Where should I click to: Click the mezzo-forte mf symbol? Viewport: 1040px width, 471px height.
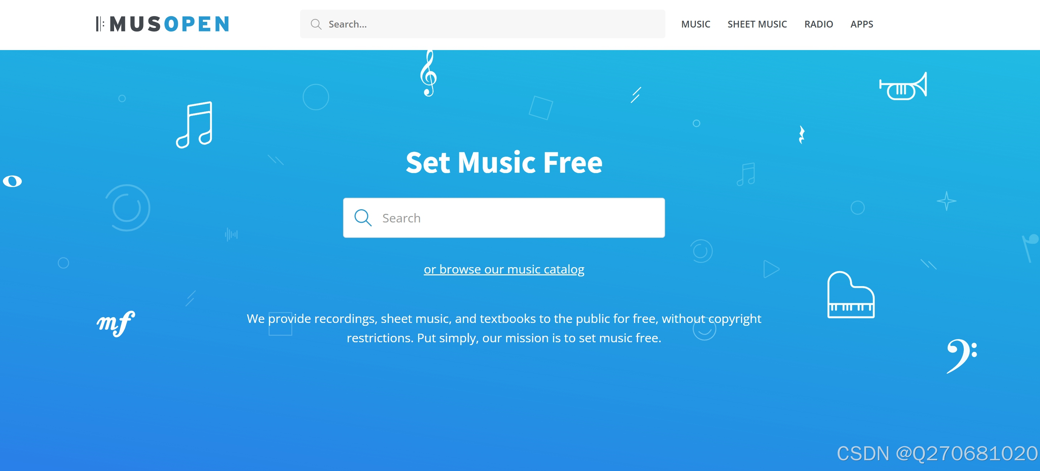coord(116,323)
